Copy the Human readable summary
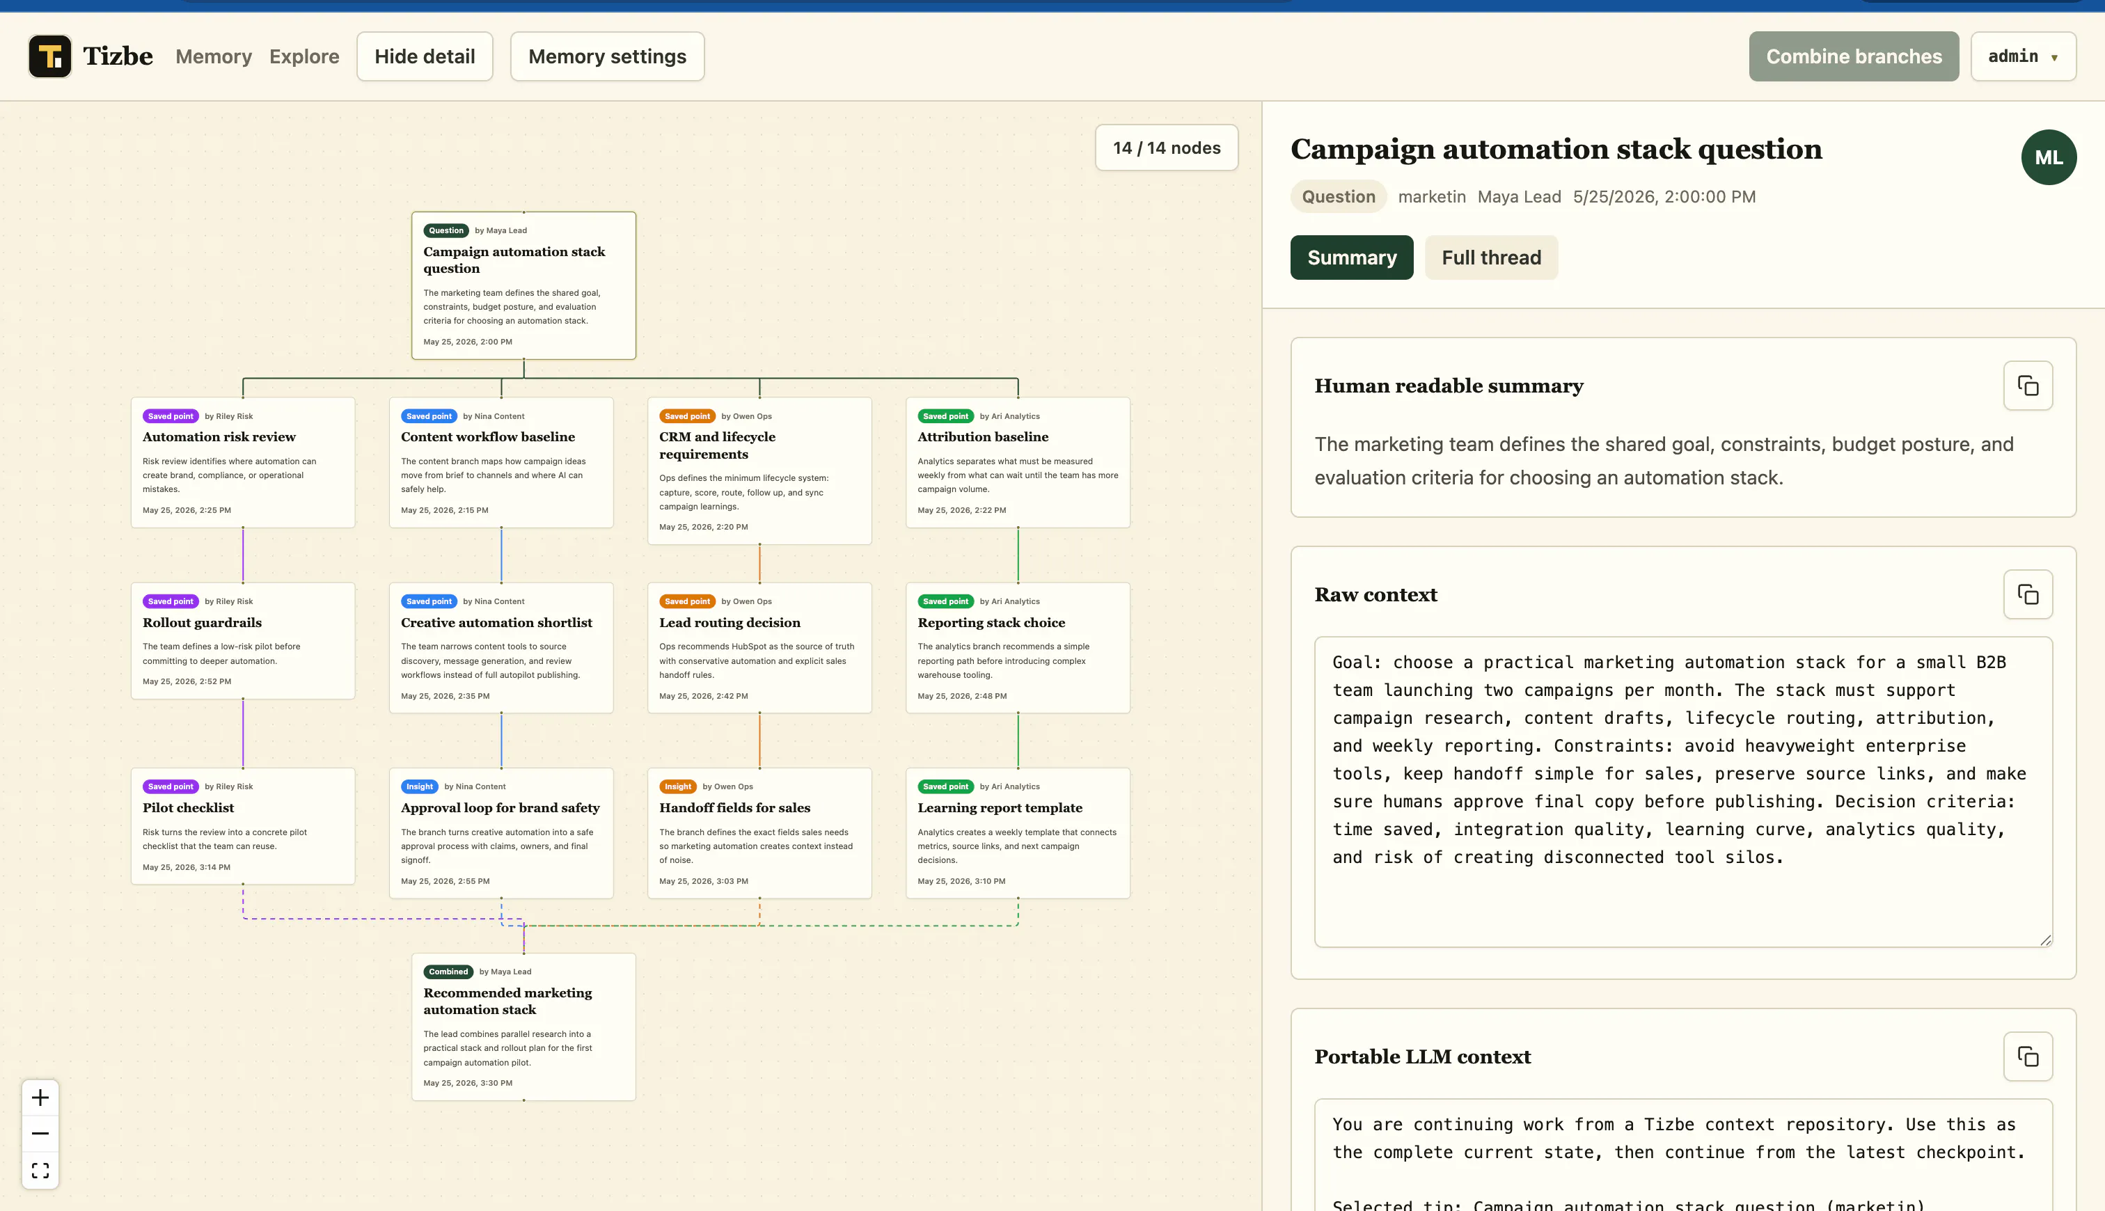 [2028, 386]
